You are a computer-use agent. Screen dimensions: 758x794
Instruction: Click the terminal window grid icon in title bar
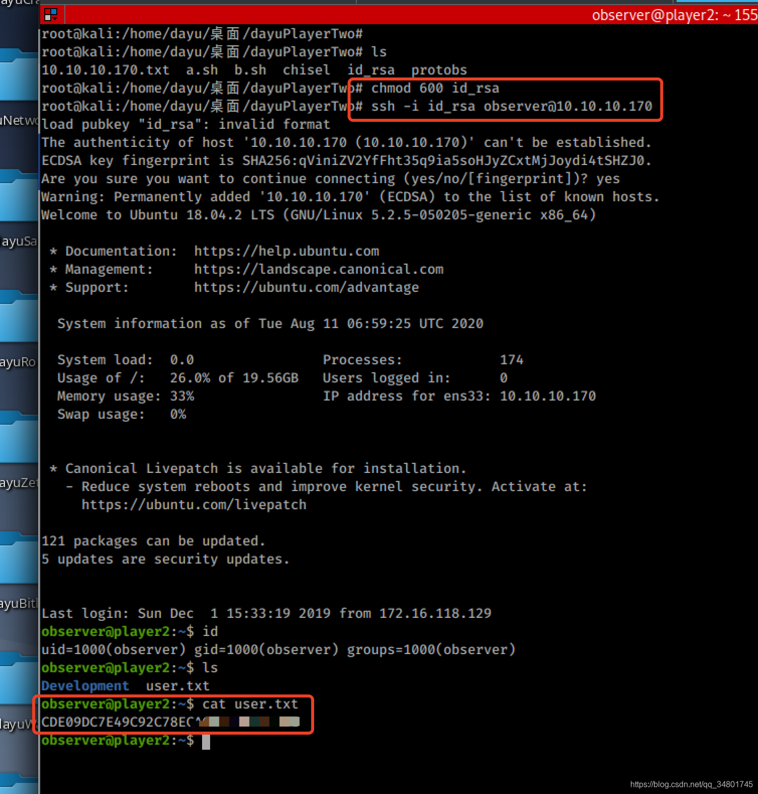(51, 15)
